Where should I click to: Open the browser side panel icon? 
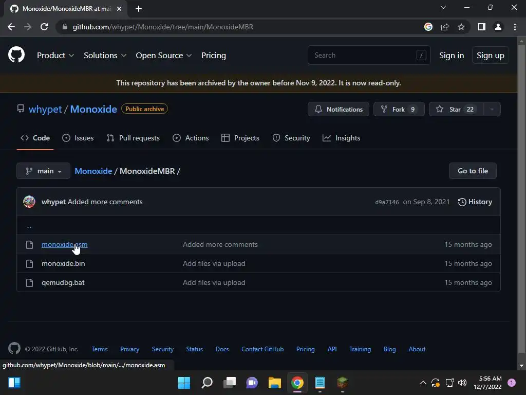482,27
